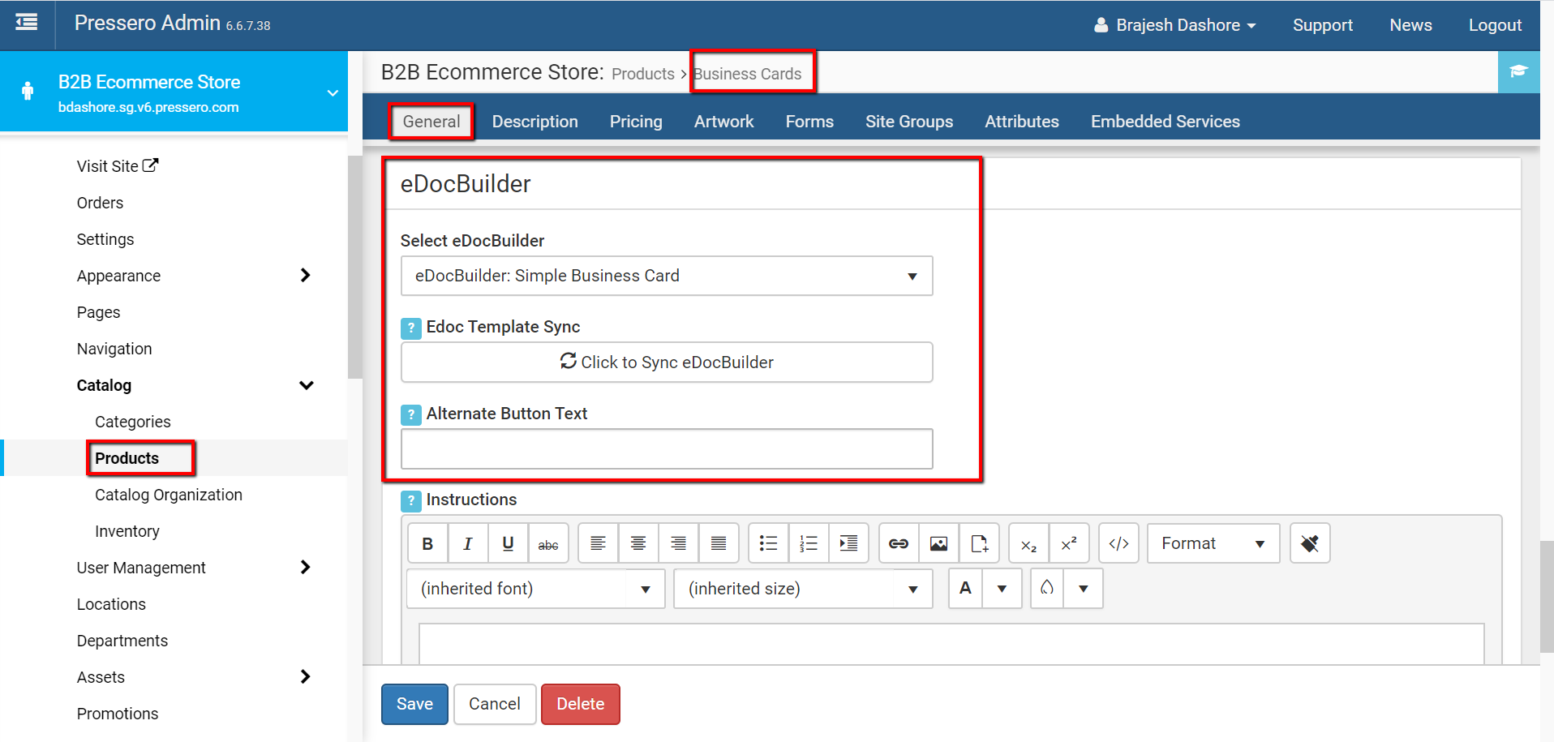Open help for Alternate Button Text

411,414
